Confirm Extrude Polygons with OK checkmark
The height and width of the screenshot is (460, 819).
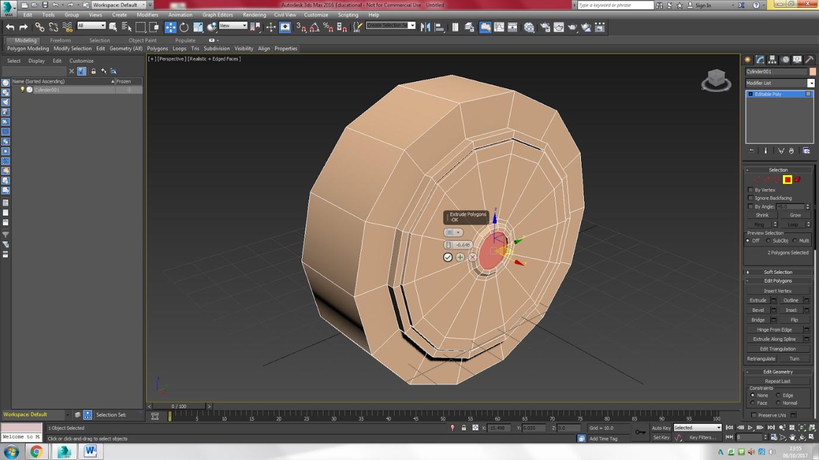pos(448,257)
